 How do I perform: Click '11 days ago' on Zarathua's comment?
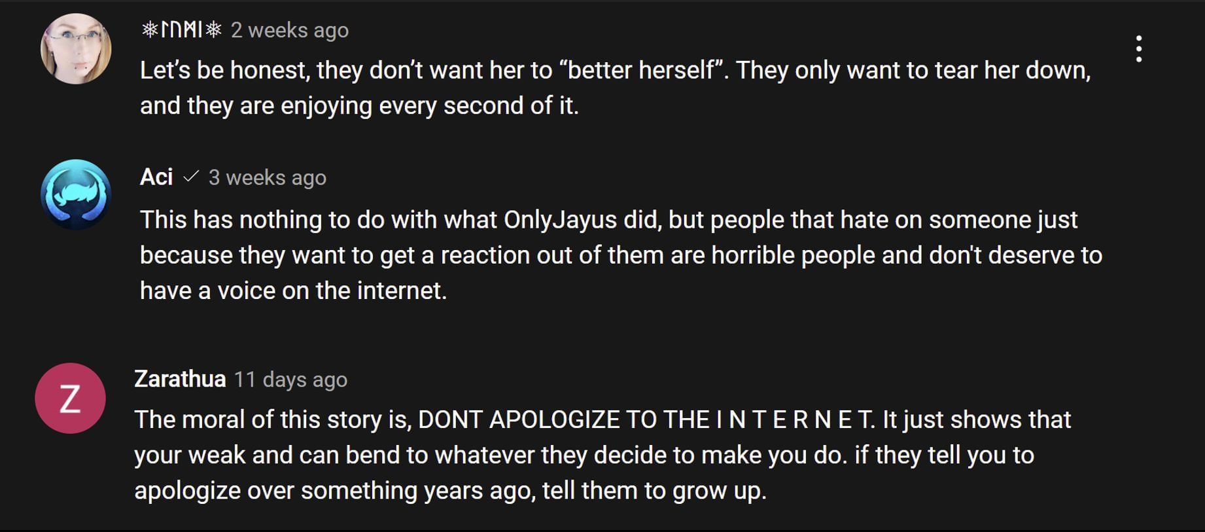[x=290, y=379]
